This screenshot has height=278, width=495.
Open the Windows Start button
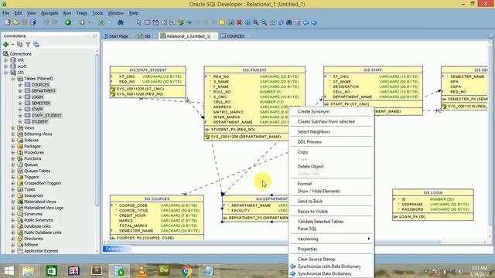tap(9, 271)
